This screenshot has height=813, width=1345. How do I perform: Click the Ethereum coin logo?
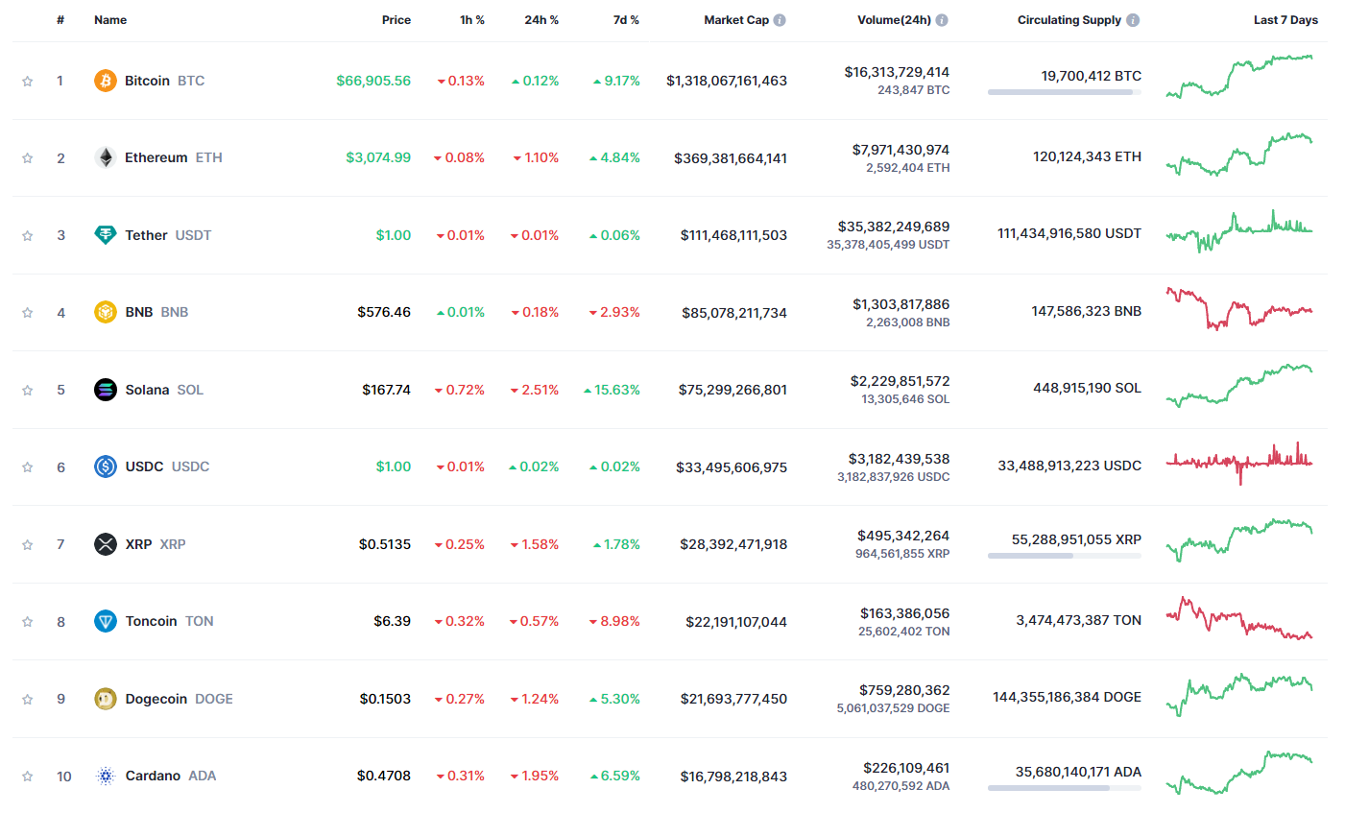click(x=106, y=157)
